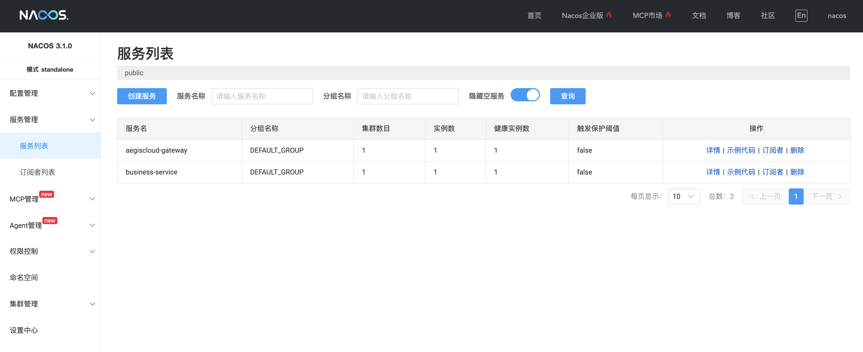
Task: Go to 命名空间 in the sidebar
Action: (24, 277)
